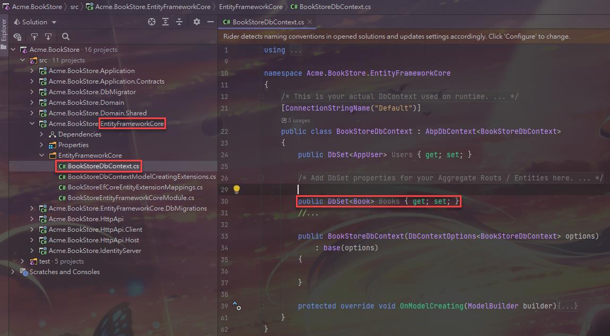Expand the test folder node

click(x=22, y=261)
